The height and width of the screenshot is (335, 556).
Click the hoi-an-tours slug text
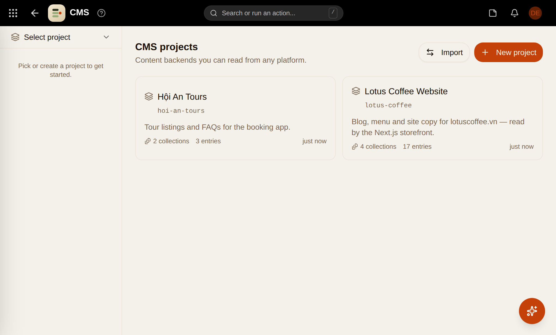(x=181, y=111)
